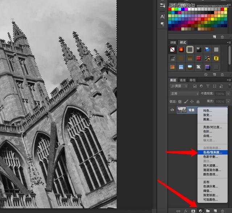232x213 pixels.
Task: Toggle the layer filter on/off switch
Action: coord(229,86)
